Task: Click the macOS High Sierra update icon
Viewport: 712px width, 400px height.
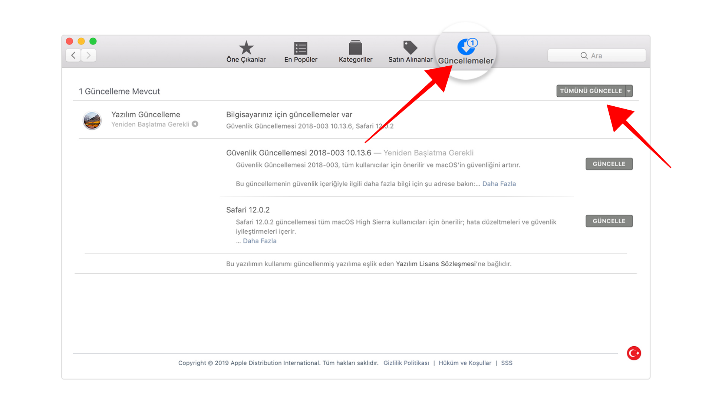Action: 92,120
